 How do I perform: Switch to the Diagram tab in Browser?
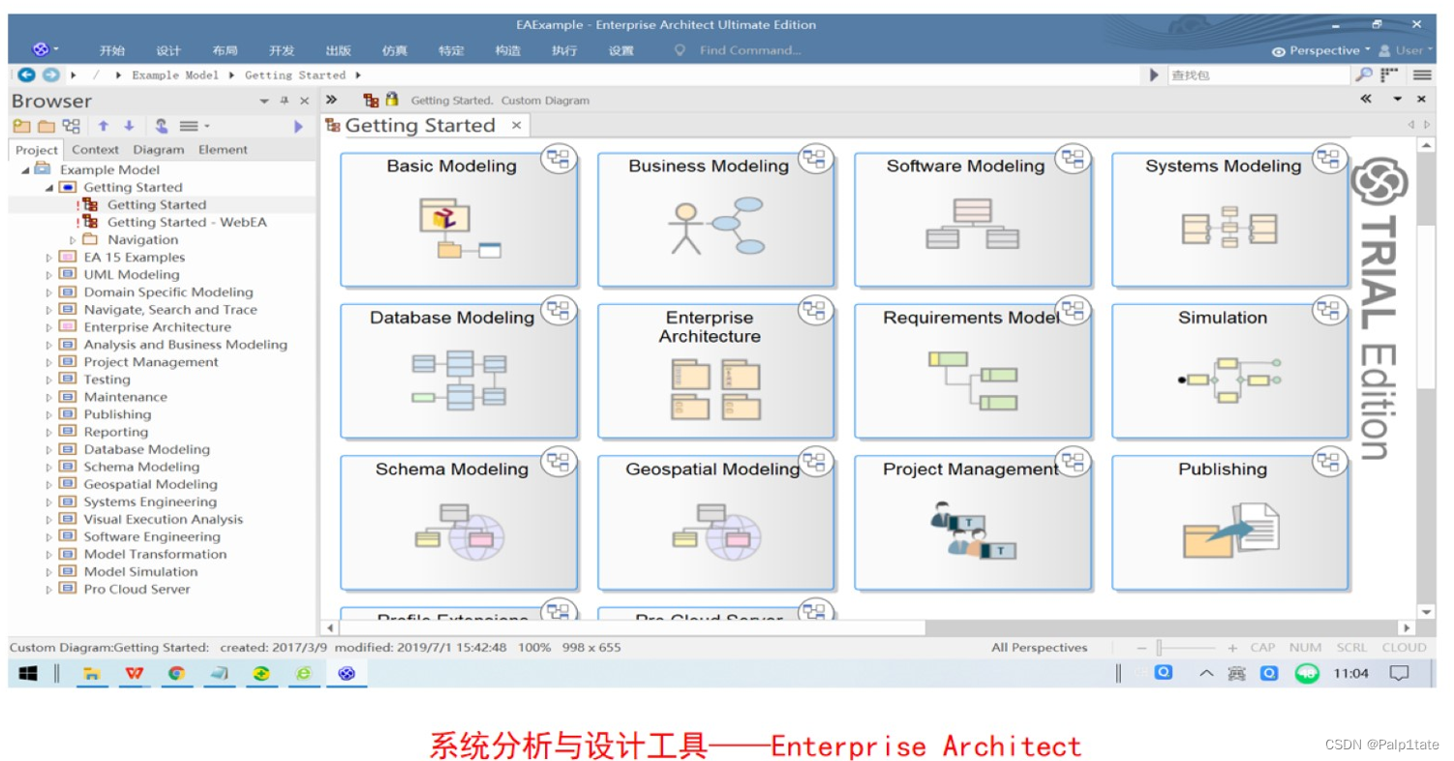(x=159, y=150)
